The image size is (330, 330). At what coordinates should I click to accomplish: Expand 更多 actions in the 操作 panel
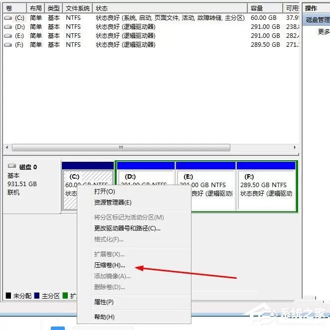(324, 31)
